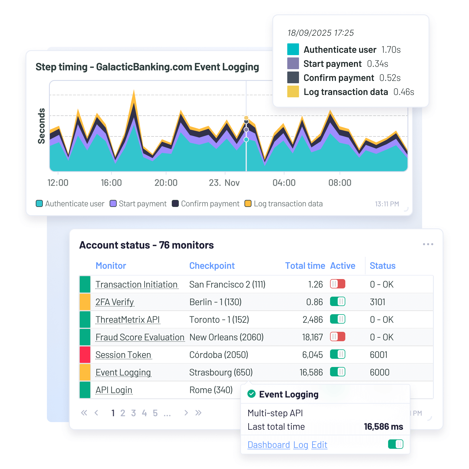Sort table by Total time column header

click(305, 266)
